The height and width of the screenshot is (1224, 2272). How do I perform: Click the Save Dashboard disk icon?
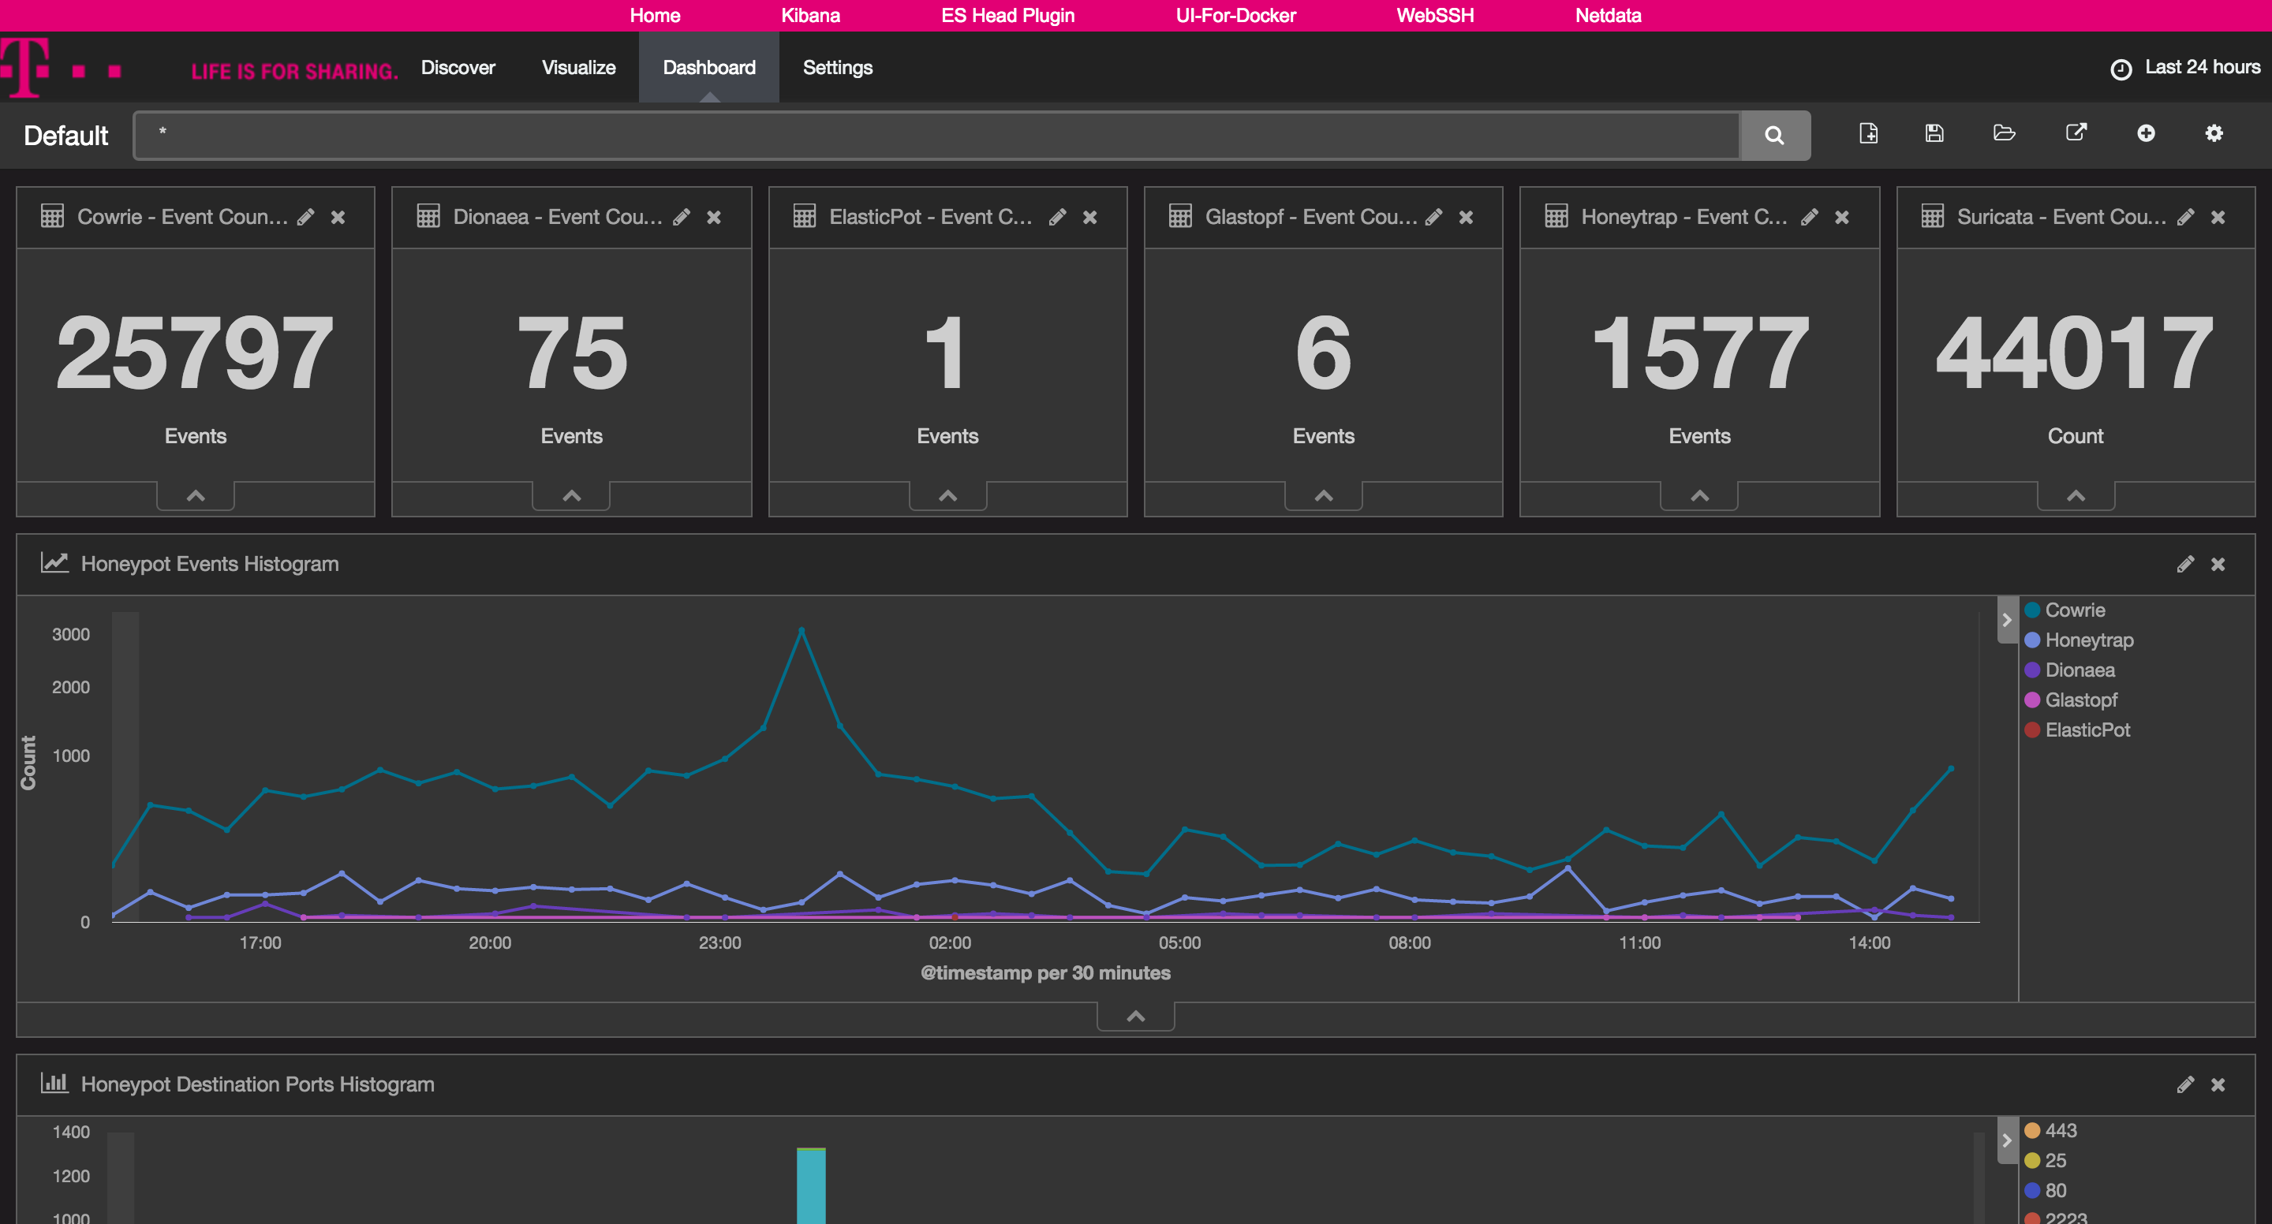pos(1934,133)
